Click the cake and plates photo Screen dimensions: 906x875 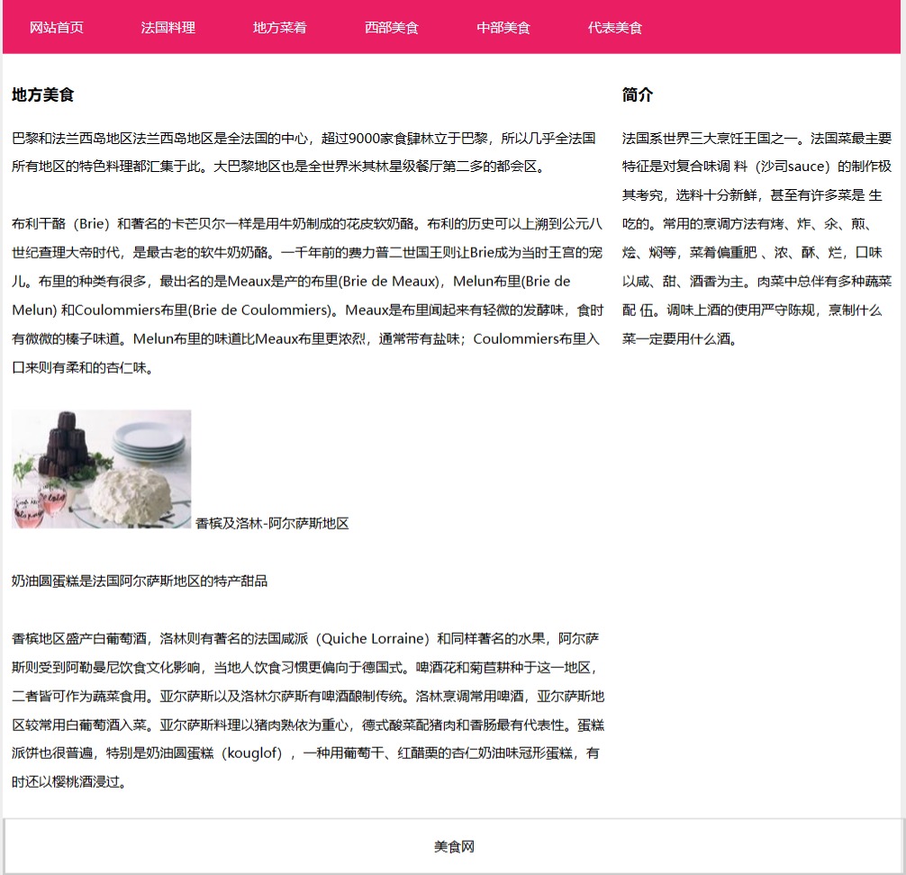tap(102, 469)
